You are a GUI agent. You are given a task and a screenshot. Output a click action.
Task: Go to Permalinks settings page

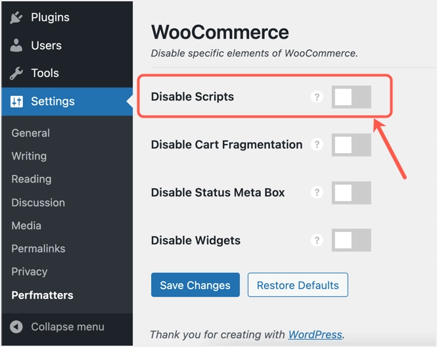[38, 248]
